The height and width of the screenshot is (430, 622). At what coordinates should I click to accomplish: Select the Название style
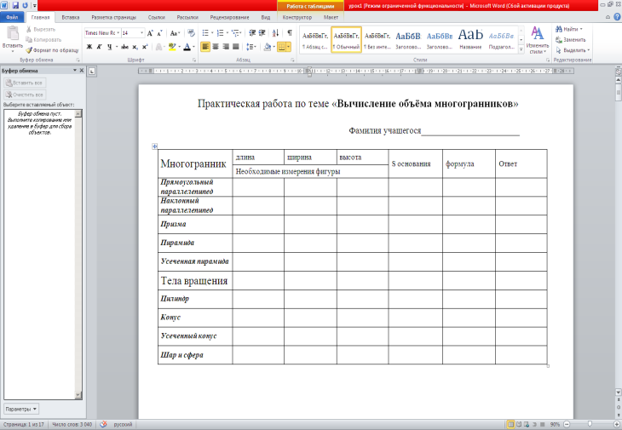point(470,38)
